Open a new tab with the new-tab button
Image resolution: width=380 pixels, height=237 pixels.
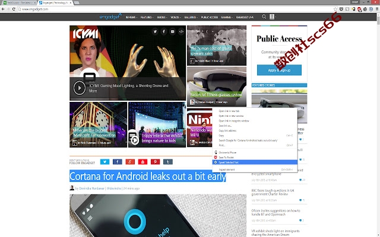(x=77, y=2)
